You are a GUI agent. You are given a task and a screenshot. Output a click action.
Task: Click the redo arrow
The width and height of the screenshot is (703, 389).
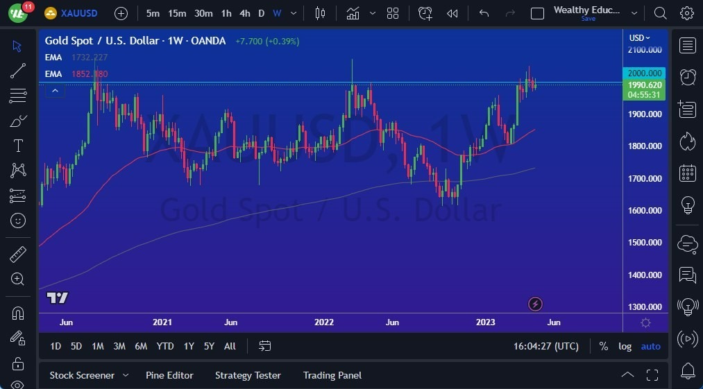coord(510,13)
